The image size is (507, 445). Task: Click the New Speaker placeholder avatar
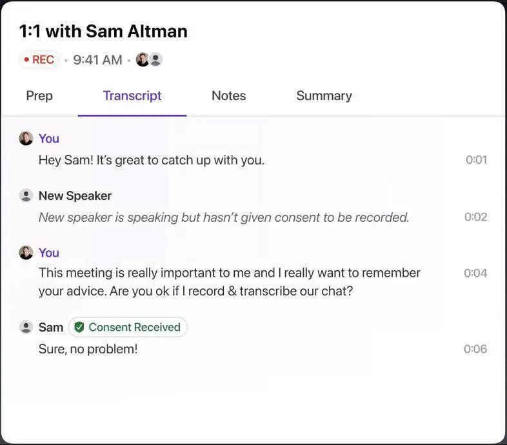26,195
